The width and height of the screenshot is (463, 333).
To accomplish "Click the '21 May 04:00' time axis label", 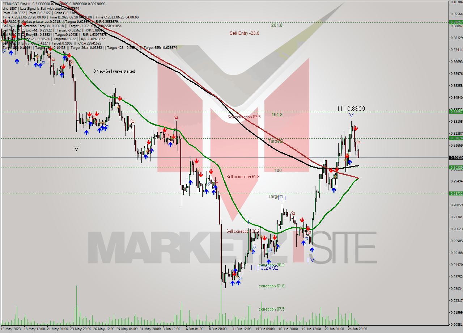I will [x=58, y=329].
